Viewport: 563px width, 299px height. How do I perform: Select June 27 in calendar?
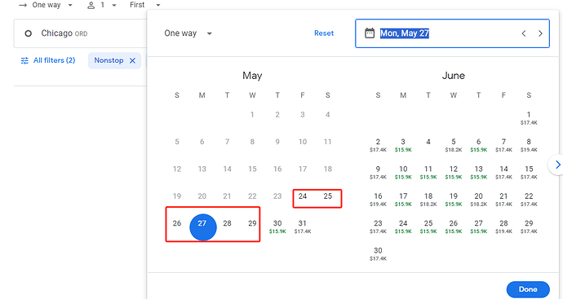coord(479,226)
